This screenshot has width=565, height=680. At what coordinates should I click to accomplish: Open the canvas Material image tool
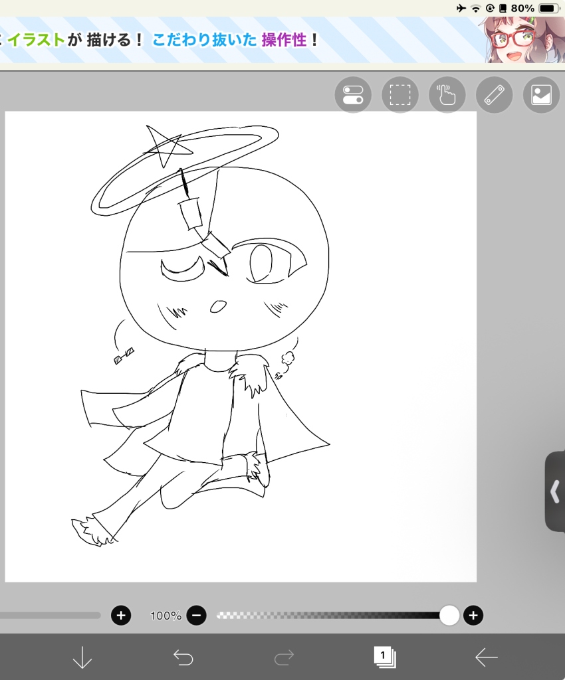click(x=541, y=95)
